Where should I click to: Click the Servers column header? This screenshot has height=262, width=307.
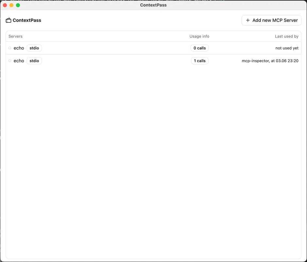click(15, 36)
